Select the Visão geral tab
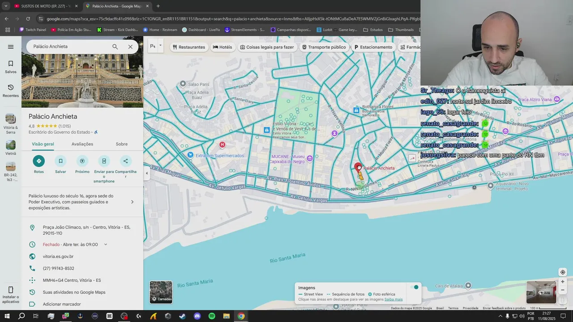 pyautogui.click(x=43, y=144)
